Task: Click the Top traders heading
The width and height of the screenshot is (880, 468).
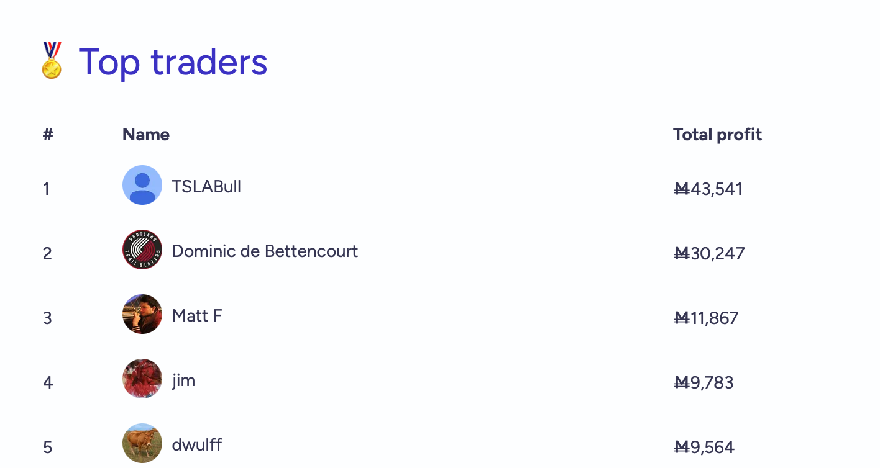Action: [x=173, y=62]
